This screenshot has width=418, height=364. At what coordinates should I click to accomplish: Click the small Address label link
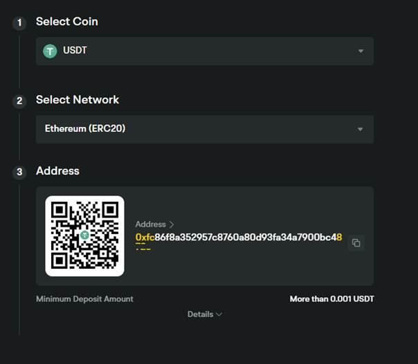[150, 224]
